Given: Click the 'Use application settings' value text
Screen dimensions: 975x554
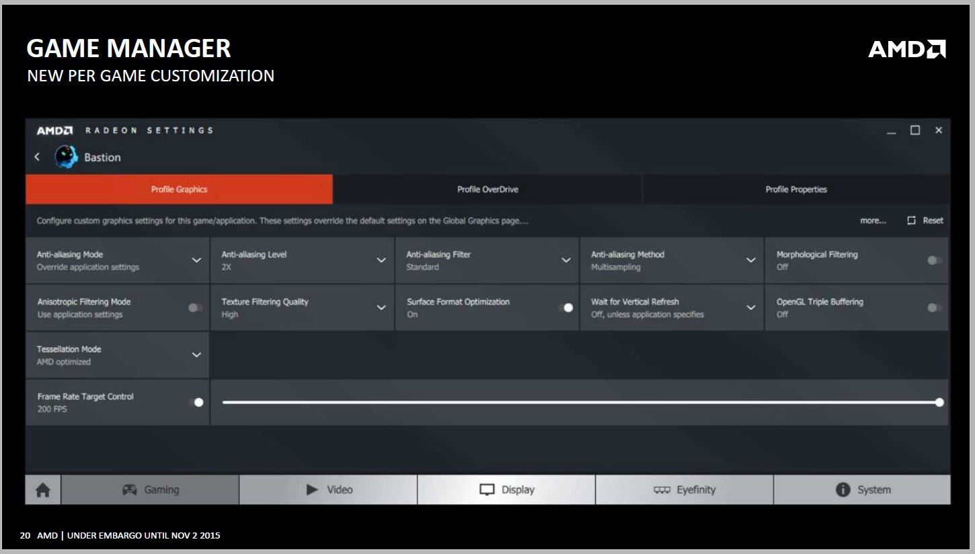Looking at the screenshot, I should 80,314.
